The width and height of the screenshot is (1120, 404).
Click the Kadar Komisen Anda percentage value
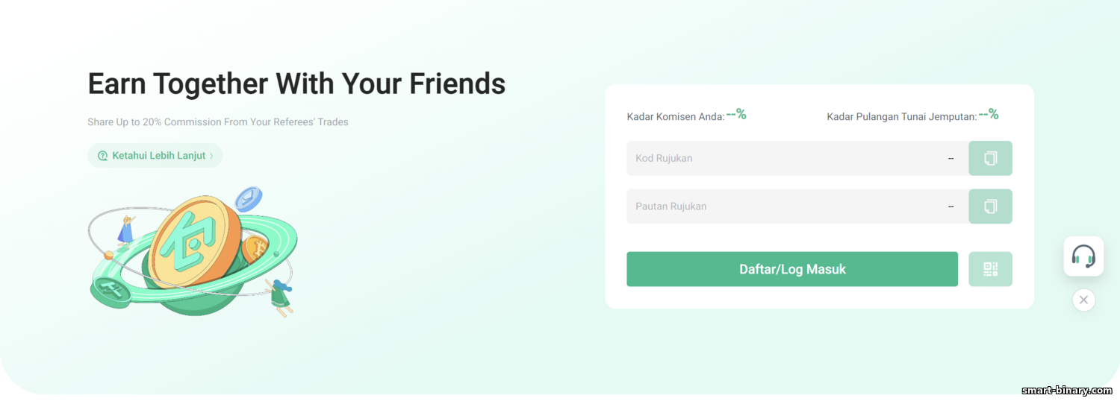pos(736,114)
